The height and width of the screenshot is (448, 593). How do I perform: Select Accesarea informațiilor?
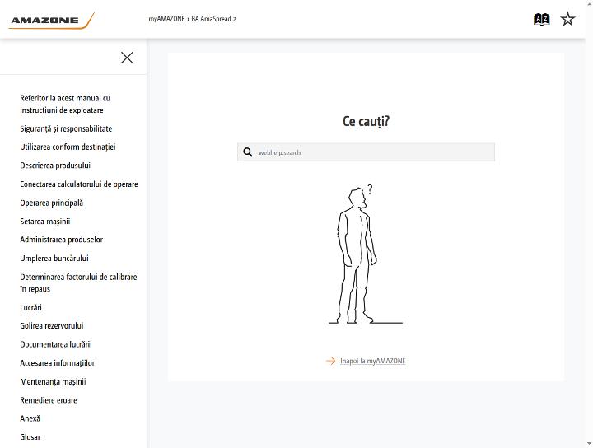57,363
